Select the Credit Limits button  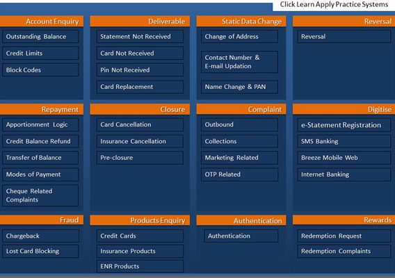pyautogui.click(x=40, y=53)
